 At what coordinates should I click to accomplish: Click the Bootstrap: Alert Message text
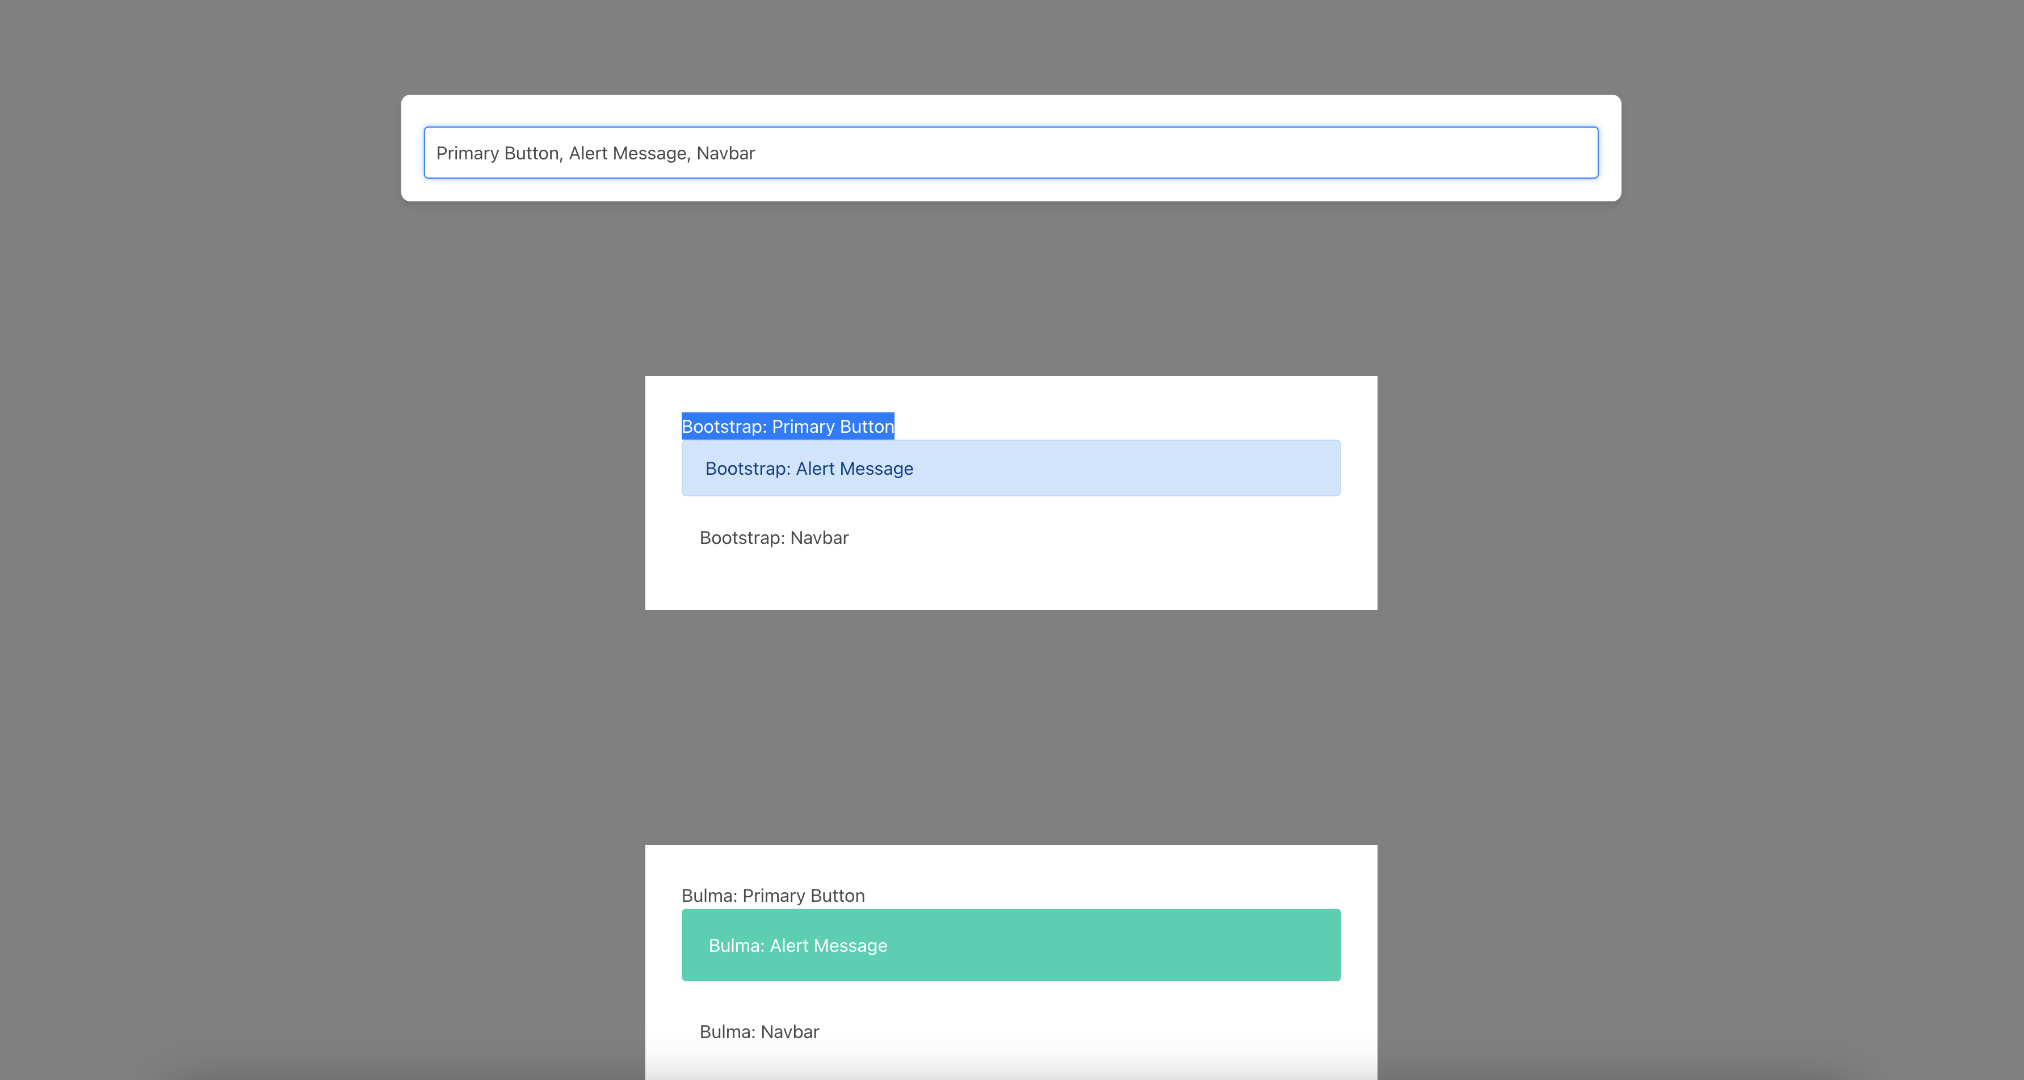click(808, 469)
